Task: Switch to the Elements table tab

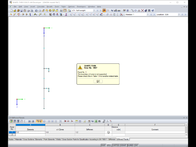Action: click(39, 139)
